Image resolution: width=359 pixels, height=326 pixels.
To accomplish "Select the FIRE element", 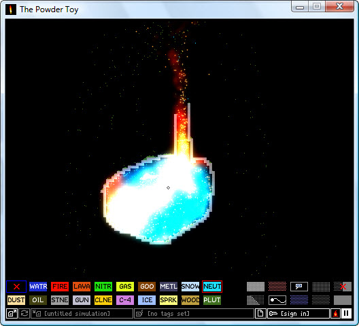I will pyautogui.click(x=60, y=287).
